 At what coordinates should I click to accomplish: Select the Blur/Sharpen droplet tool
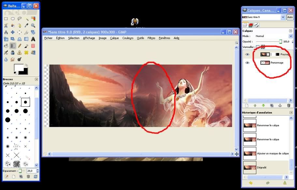(6, 60)
